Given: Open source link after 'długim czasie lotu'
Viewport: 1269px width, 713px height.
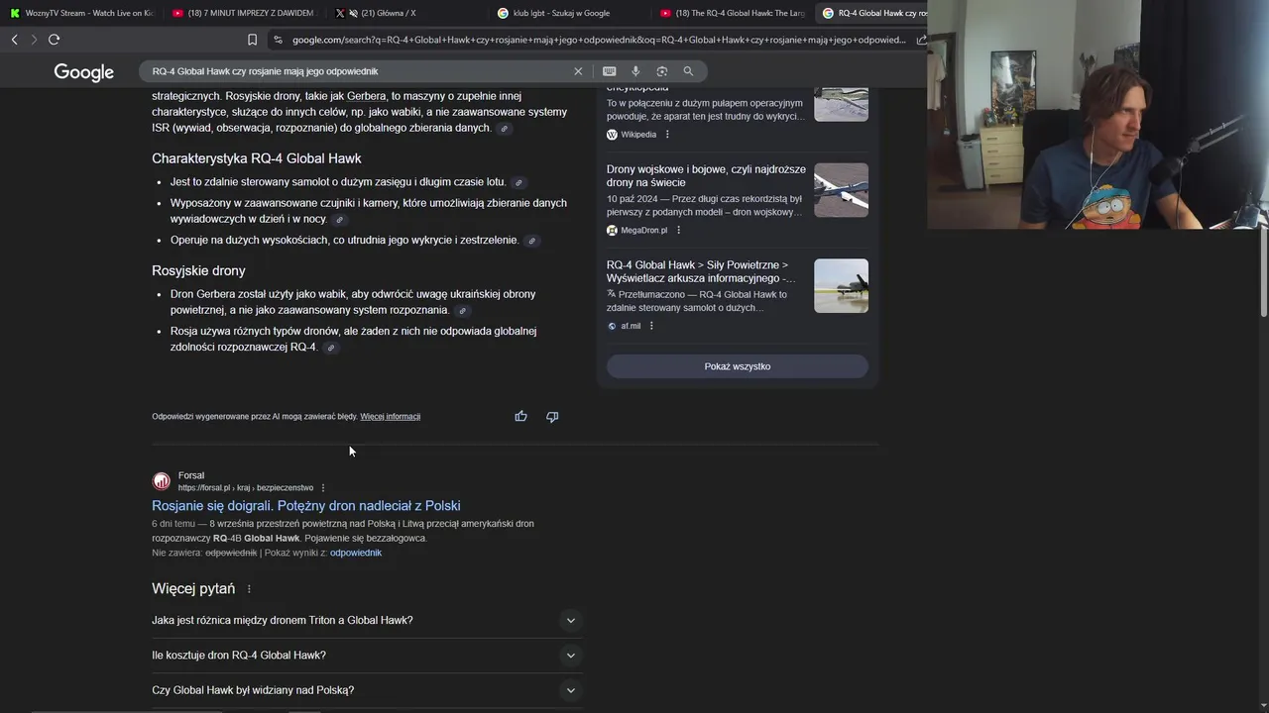Looking at the screenshot, I should coord(518,182).
